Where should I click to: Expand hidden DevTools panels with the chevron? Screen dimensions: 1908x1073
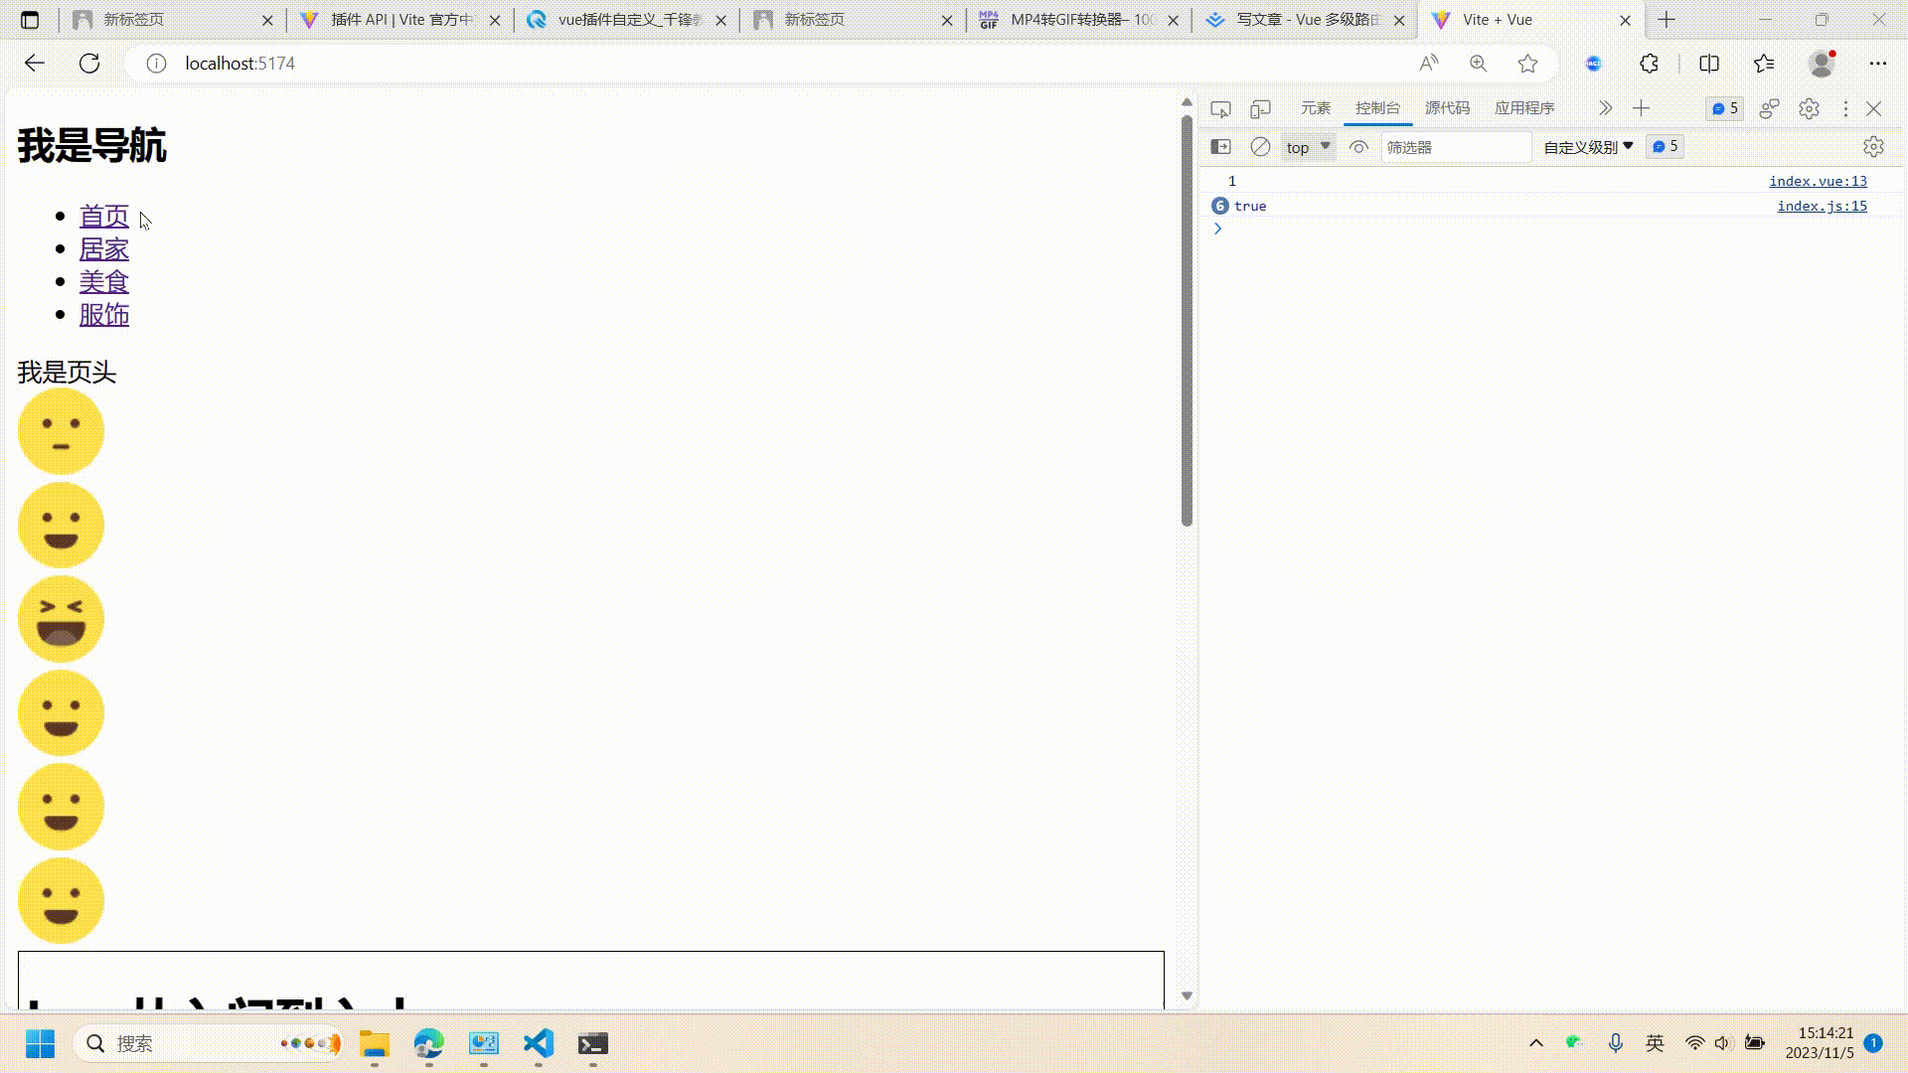[x=1605, y=108]
